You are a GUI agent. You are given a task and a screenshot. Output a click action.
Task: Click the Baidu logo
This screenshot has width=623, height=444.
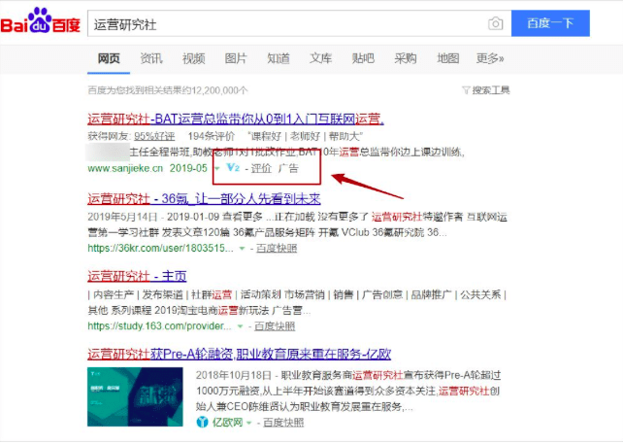(x=40, y=21)
